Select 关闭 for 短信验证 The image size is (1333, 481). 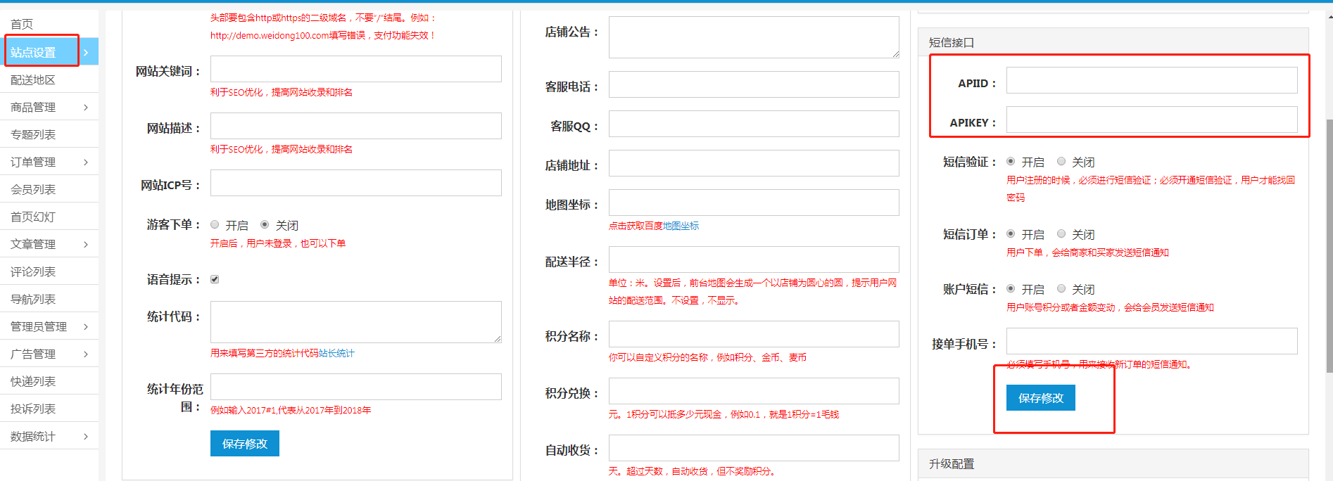[x=1061, y=162]
